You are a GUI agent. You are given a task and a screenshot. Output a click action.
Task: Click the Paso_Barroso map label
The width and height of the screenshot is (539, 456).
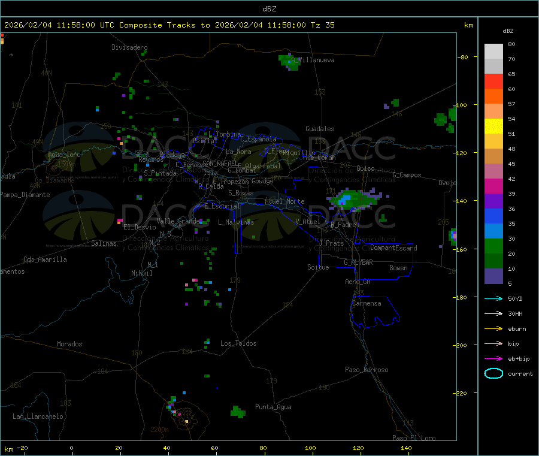pyautogui.click(x=367, y=370)
